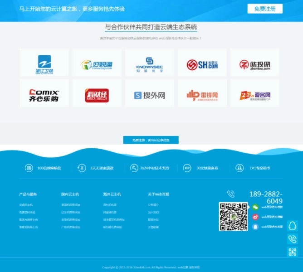Click the 免费注册 button in the top banner
This screenshot has width=303, height=272.
click(x=265, y=9)
